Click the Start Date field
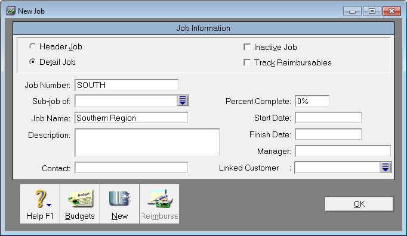 (x=328, y=118)
